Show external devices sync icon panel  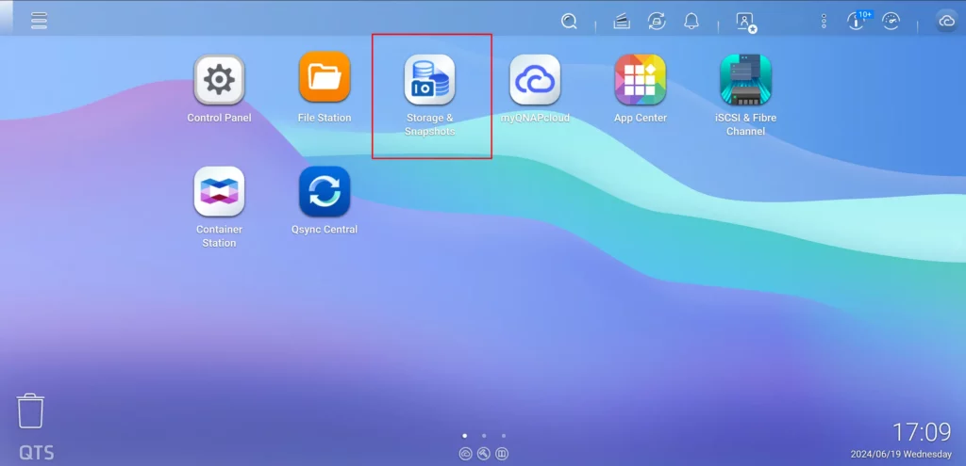point(657,21)
